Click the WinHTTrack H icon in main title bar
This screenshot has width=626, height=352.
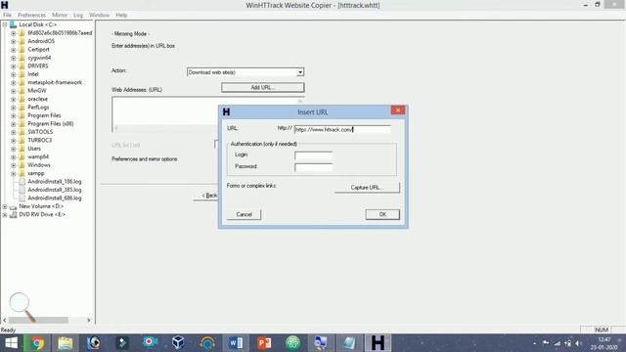coord(4,5)
